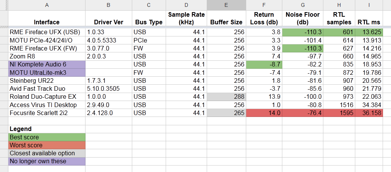Select the Buffer Size header cell
391x172 pixels.
[226, 22]
